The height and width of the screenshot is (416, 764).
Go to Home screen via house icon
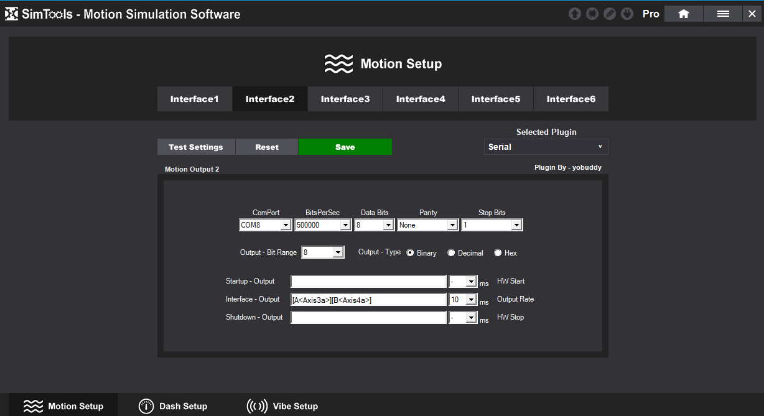684,14
